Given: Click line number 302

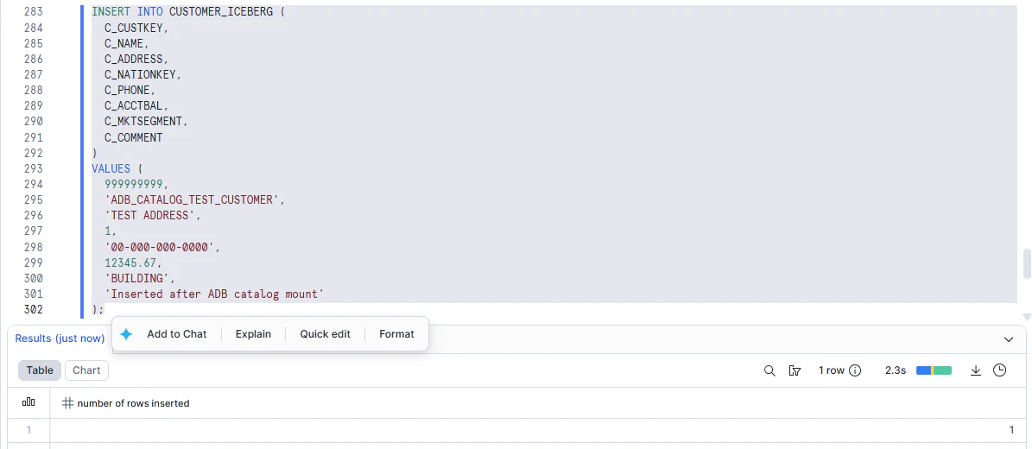Looking at the screenshot, I should (33, 309).
